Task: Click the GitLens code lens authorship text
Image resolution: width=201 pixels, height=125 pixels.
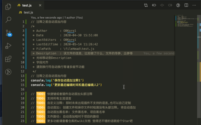Action: (56, 18)
